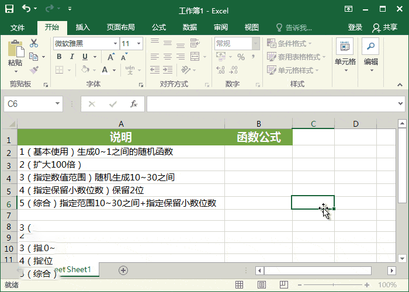Viewport: 409px width, 292px height.
Task: Toggle wrap text icon
Action: click(195, 43)
